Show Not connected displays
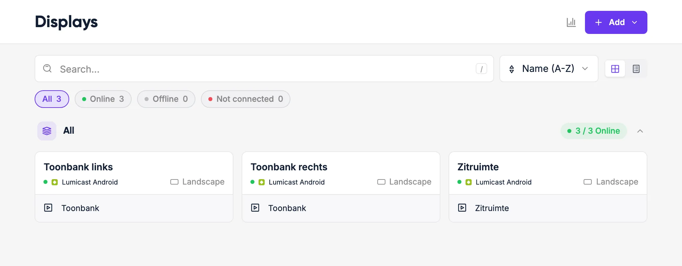The height and width of the screenshot is (266, 682). click(x=246, y=99)
